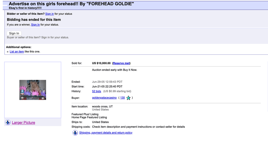Click the buyer feedback score 130
The height and width of the screenshot is (151, 268).
click(x=122, y=98)
